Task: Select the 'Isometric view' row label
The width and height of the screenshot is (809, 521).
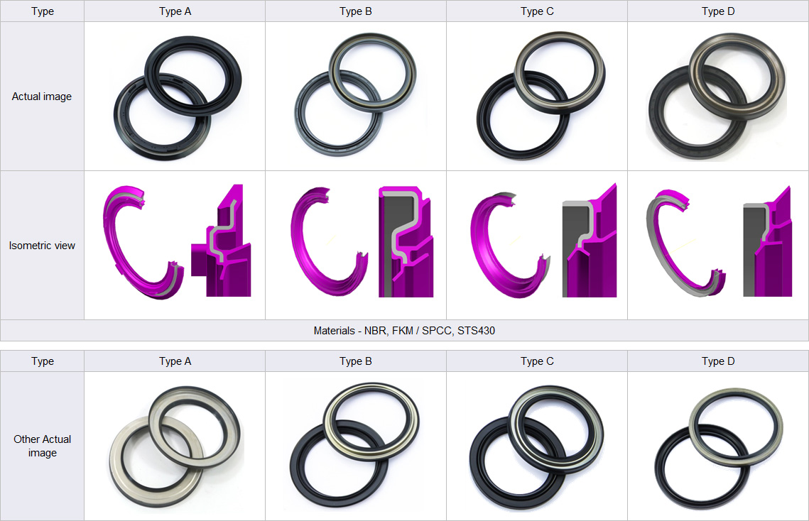Action: 42,246
